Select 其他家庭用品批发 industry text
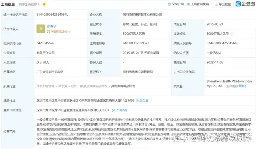This screenshot has height=149, width=256. [123, 86]
